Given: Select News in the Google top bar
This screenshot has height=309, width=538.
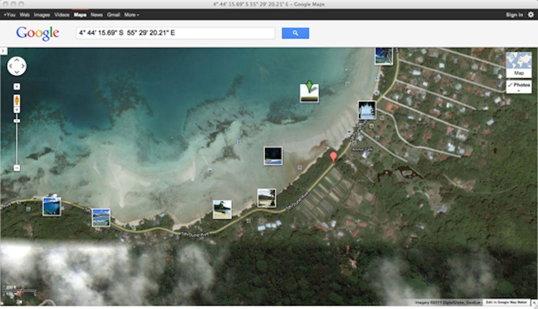Looking at the screenshot, I should pyautogui.click(x=96, y=15).
